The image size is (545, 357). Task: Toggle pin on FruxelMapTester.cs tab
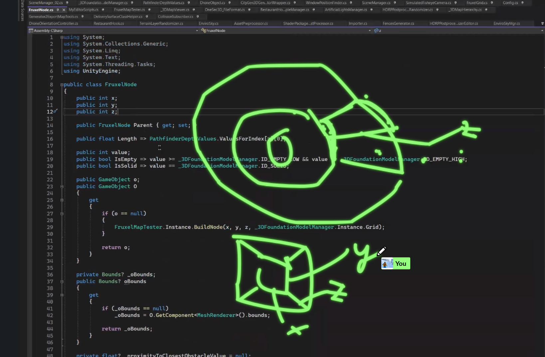click(149, 10)
